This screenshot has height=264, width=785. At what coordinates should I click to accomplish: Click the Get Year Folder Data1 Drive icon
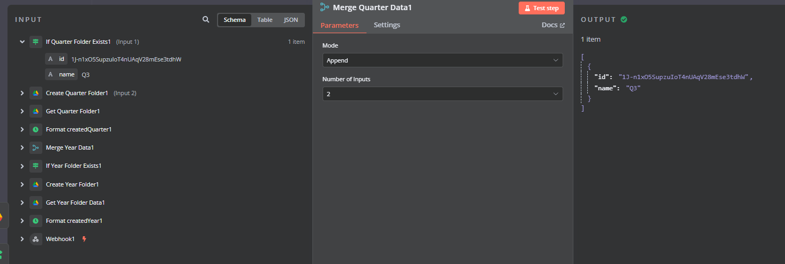35,203
